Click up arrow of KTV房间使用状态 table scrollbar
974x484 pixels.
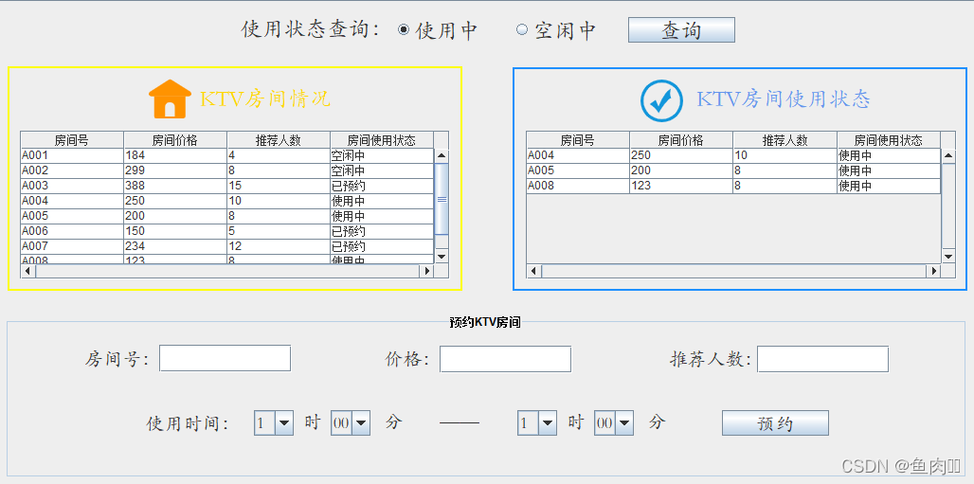coord(948,156)
